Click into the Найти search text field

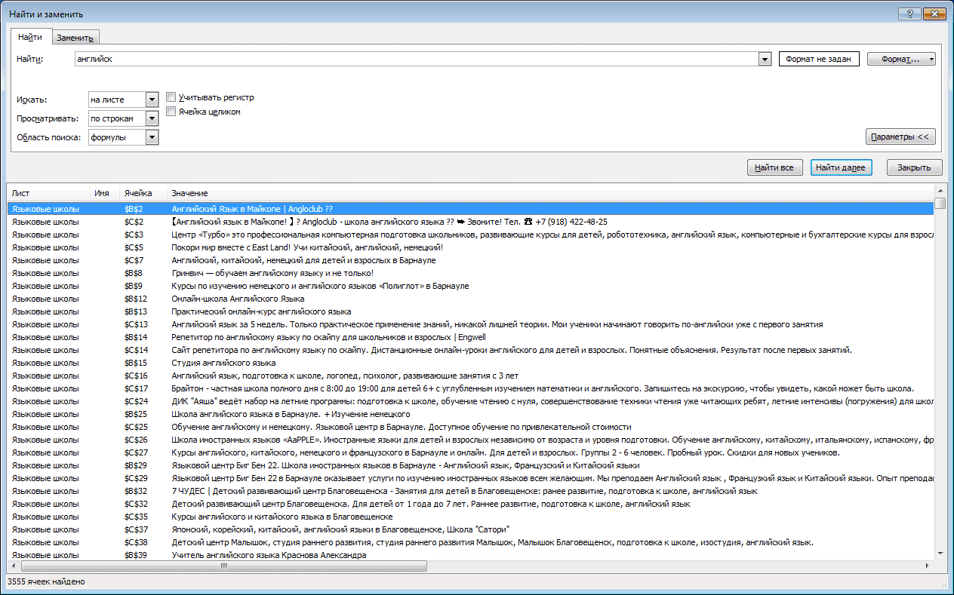click(416, 59)
